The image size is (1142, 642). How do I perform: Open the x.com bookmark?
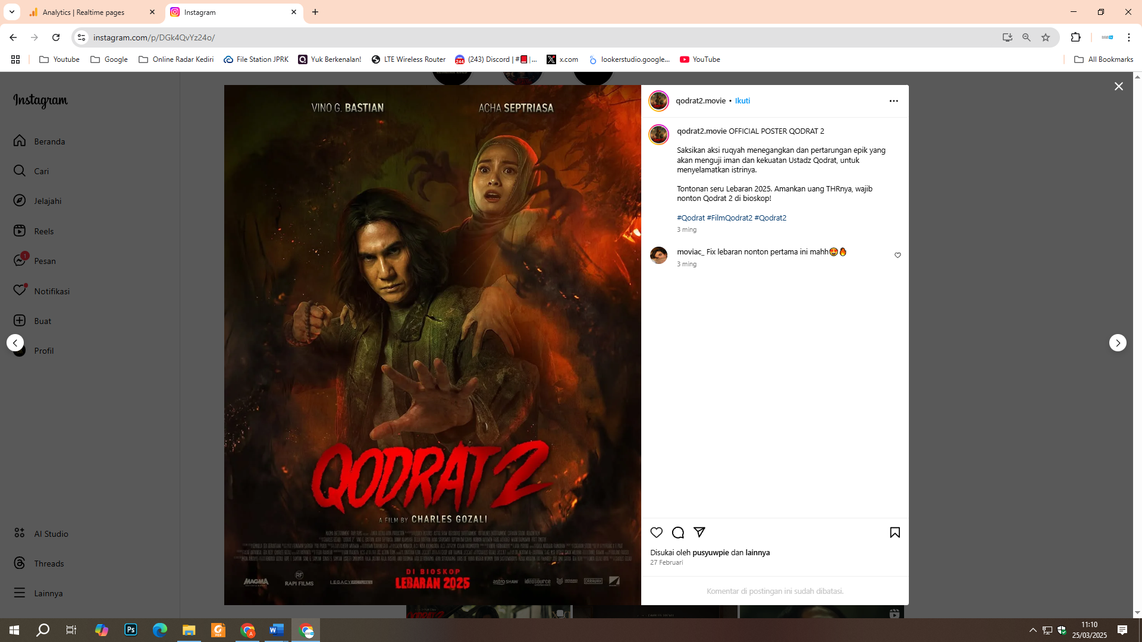pos(563,59)
